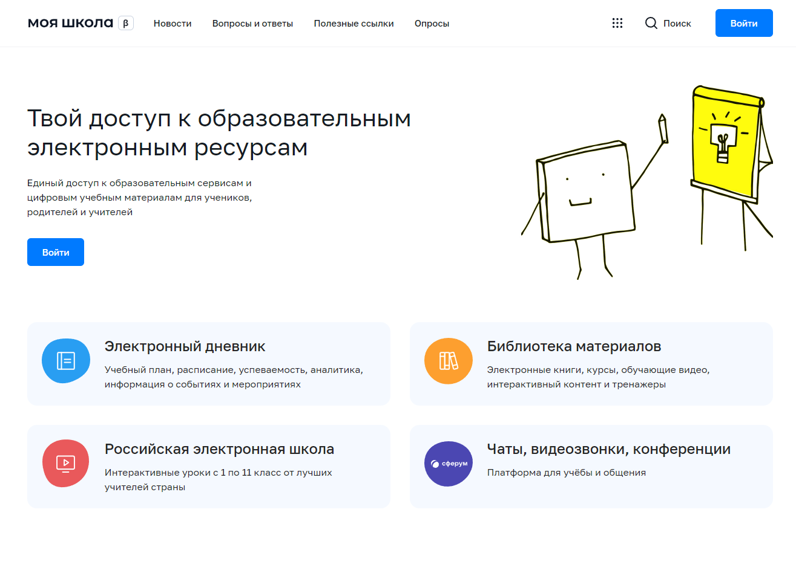The image size is (796, 570).
Task: Open the Опросы page
Action: [432, 24]
